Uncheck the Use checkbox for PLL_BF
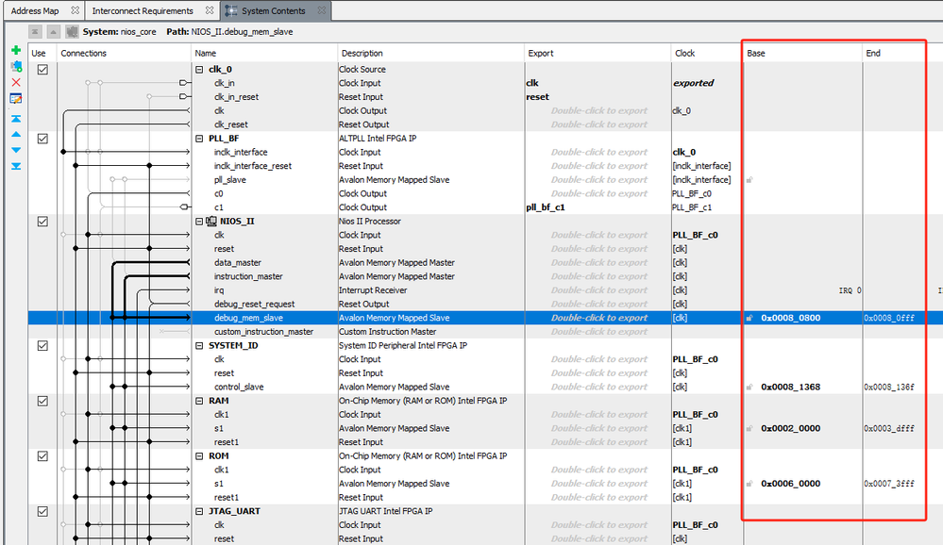Viewport: 943px width, 545px height. point(42,139)
